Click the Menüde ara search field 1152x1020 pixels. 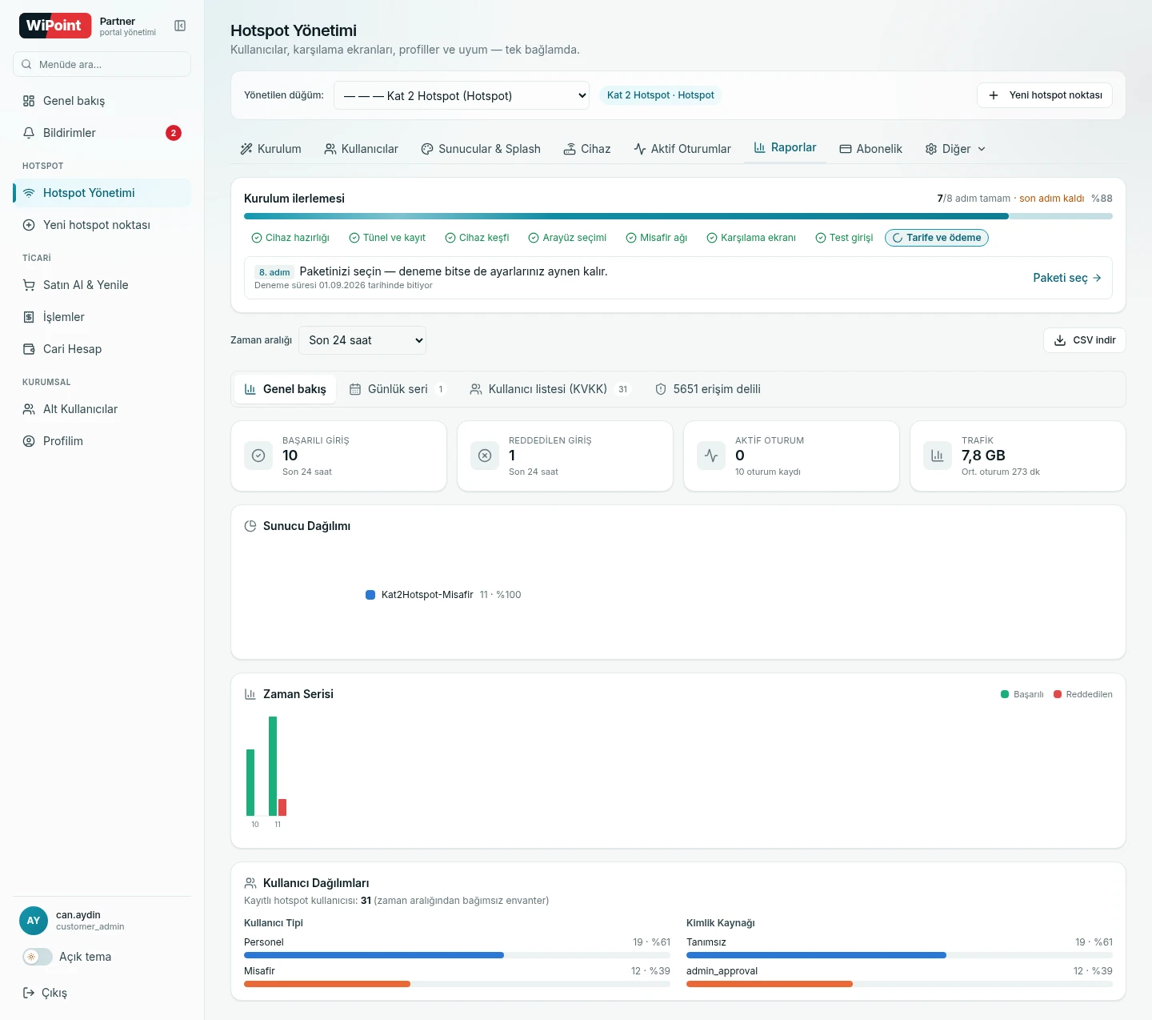tap(102, 64)
